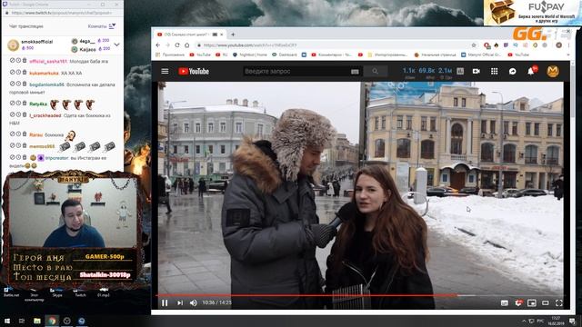582x327 pixels.
Task: Show hidden system tray icons
Action: [524, 321]
